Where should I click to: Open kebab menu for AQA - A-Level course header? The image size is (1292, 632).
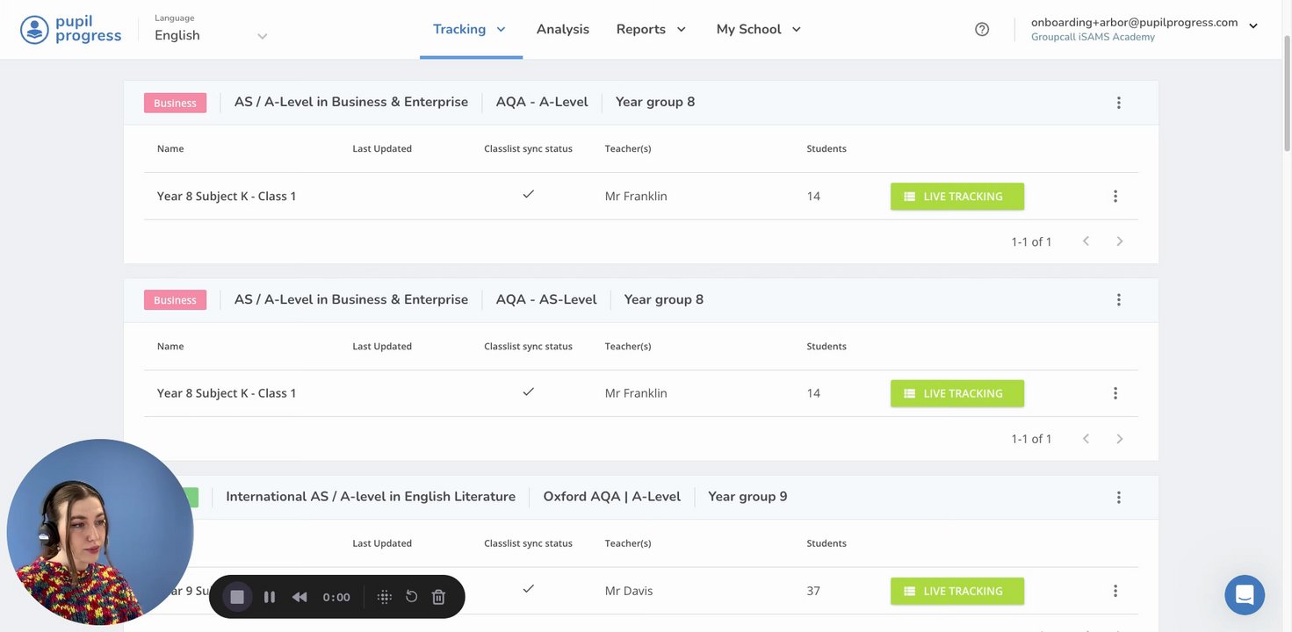pyautogui.click(x=1118, y=103)
